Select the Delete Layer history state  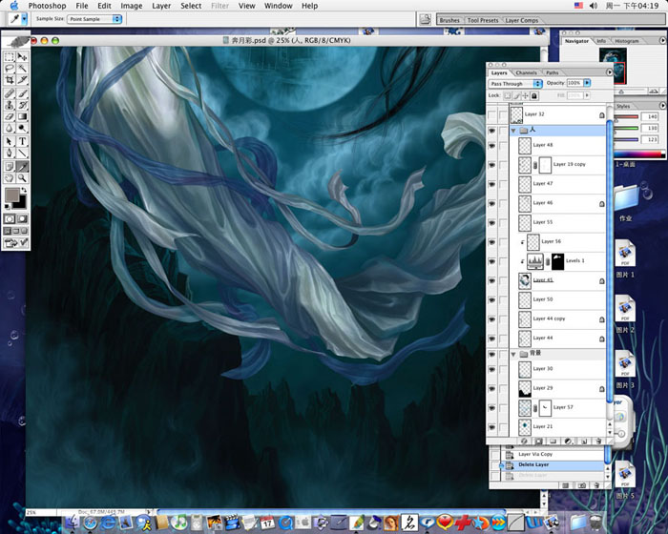(x=553, y=465)
